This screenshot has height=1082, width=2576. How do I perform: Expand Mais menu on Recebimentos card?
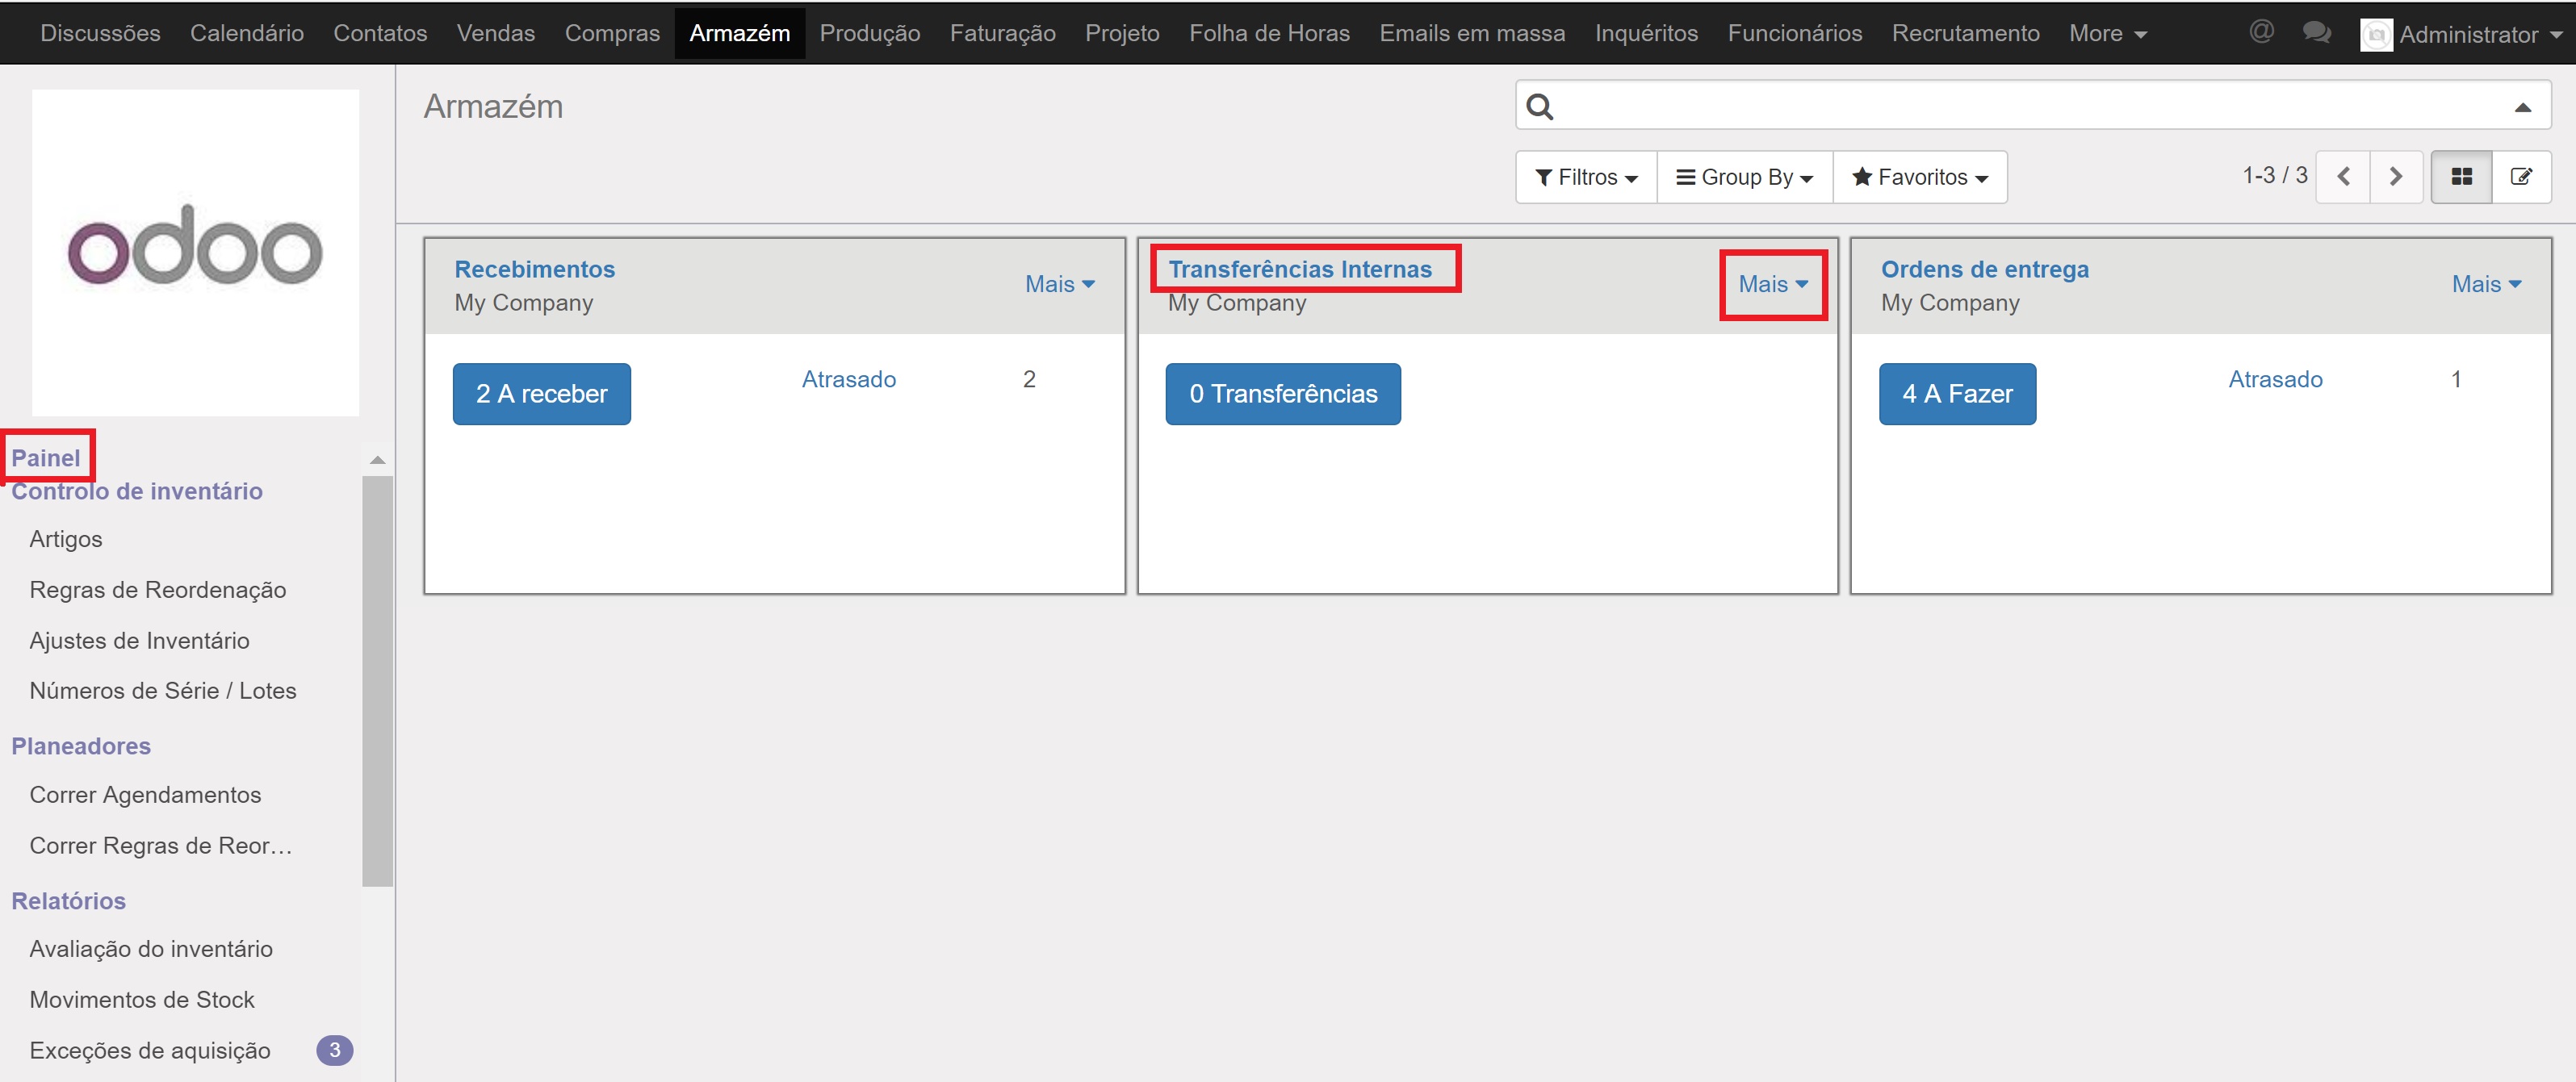point(1059,285)
